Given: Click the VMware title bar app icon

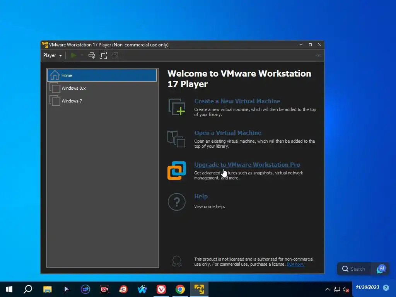Looking at the screenshot, I should (45, 45).
